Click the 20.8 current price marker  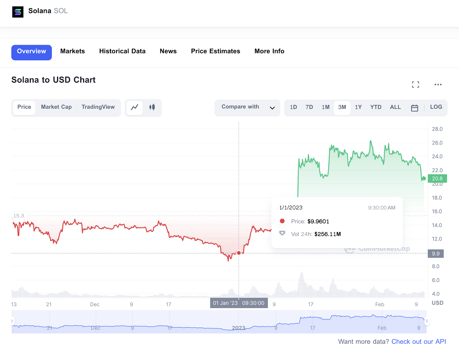click(x=437, y=178)
